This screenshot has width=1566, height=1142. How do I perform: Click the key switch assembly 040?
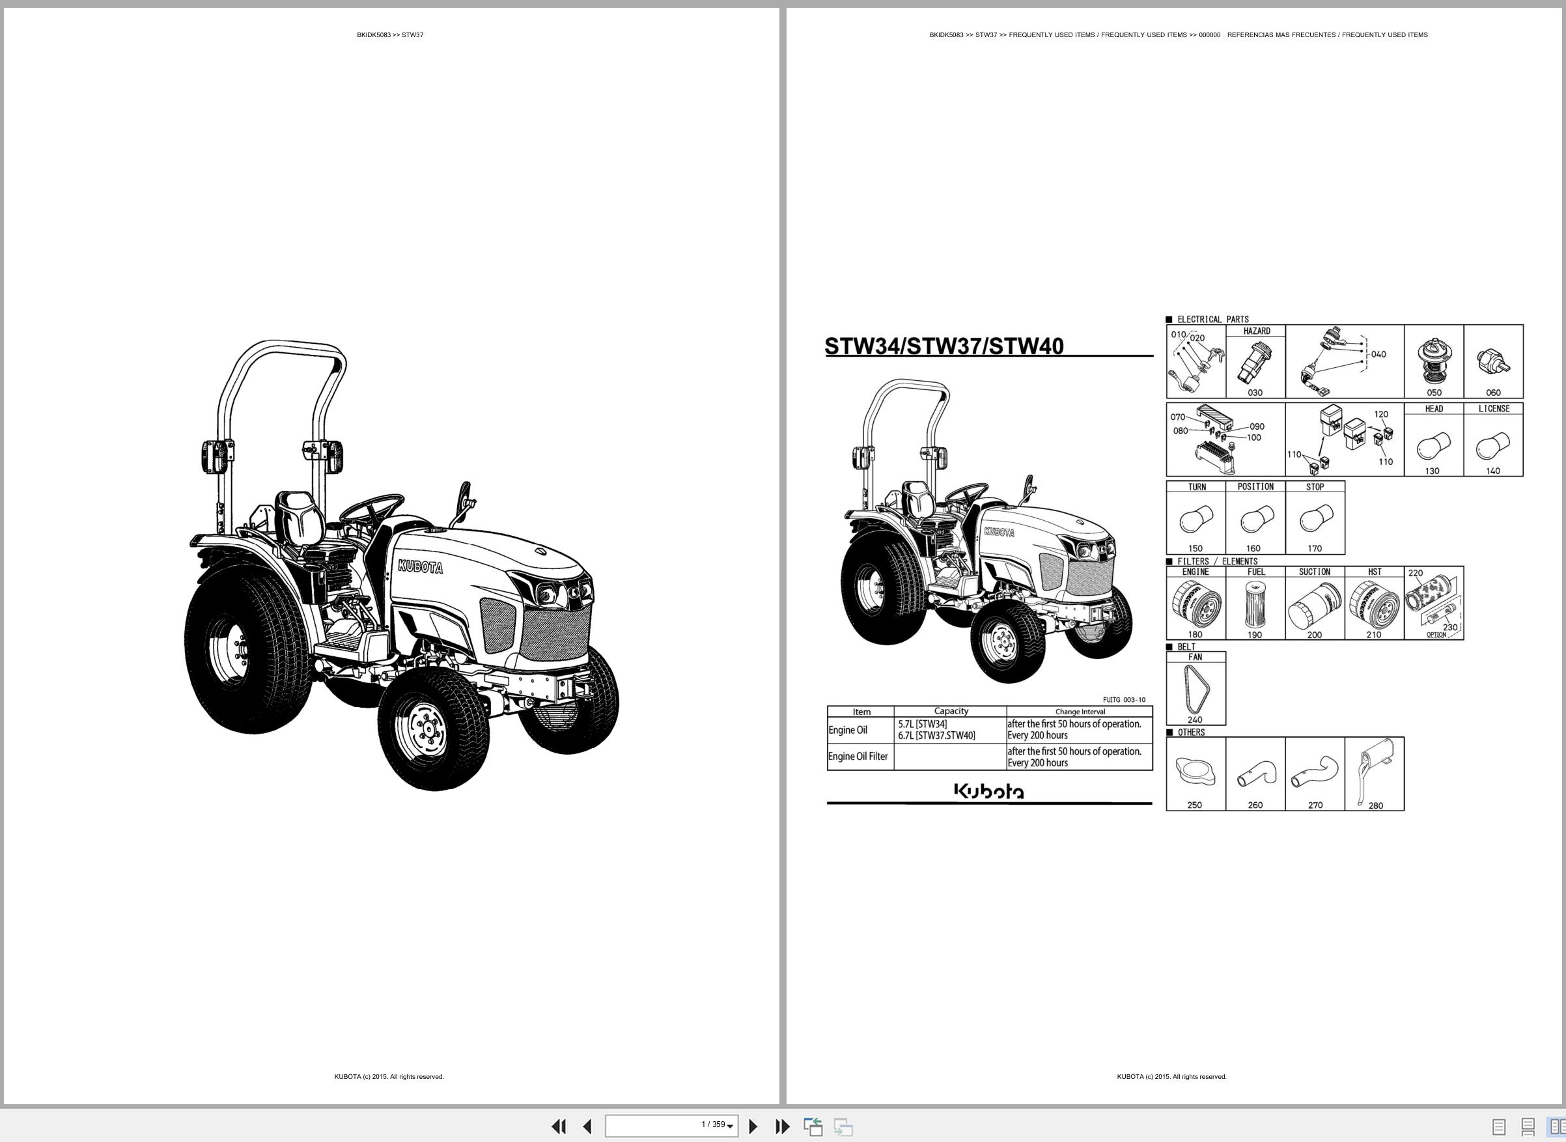(x=1345, y=361)
